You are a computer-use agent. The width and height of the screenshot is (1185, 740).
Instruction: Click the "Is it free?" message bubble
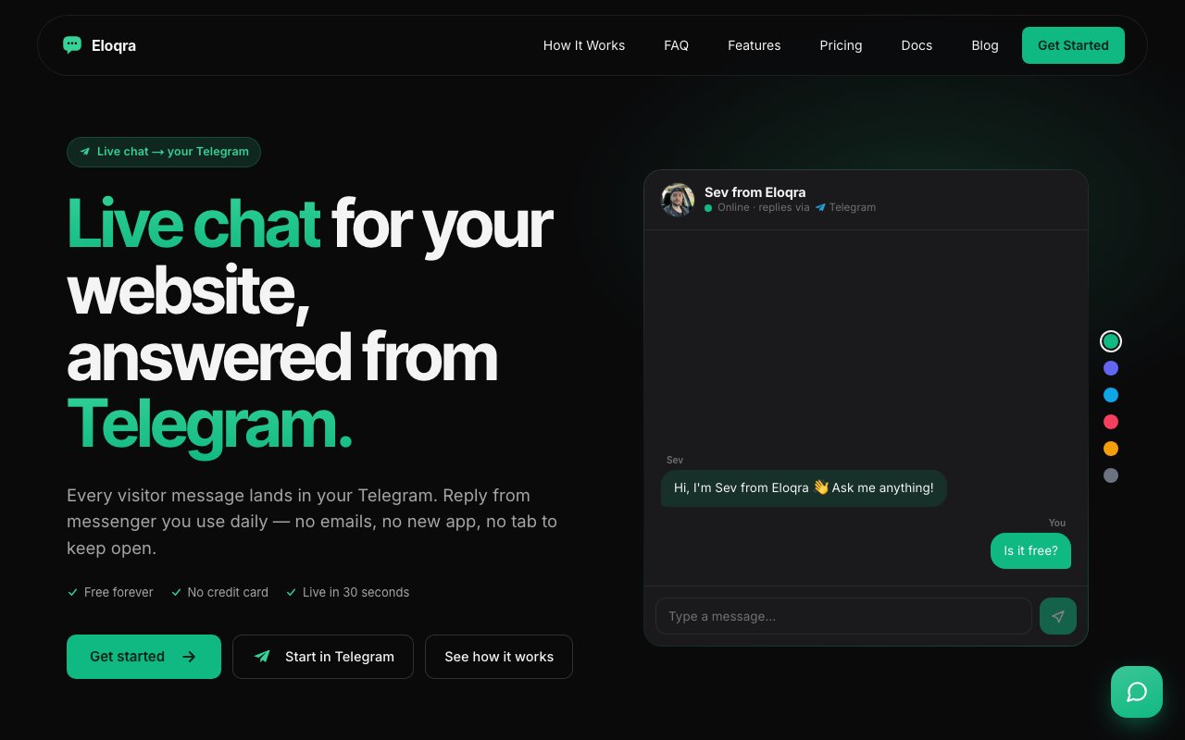tap(1030, 550)
